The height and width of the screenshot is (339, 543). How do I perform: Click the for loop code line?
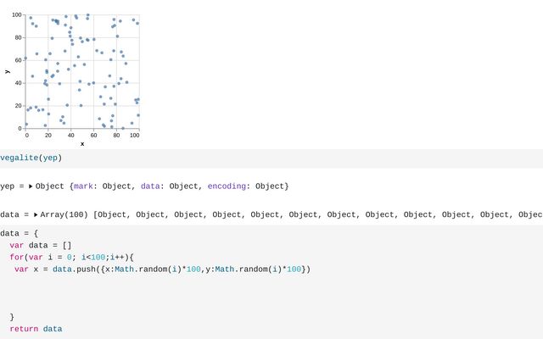pyautogui.click(x=72, y=257)
